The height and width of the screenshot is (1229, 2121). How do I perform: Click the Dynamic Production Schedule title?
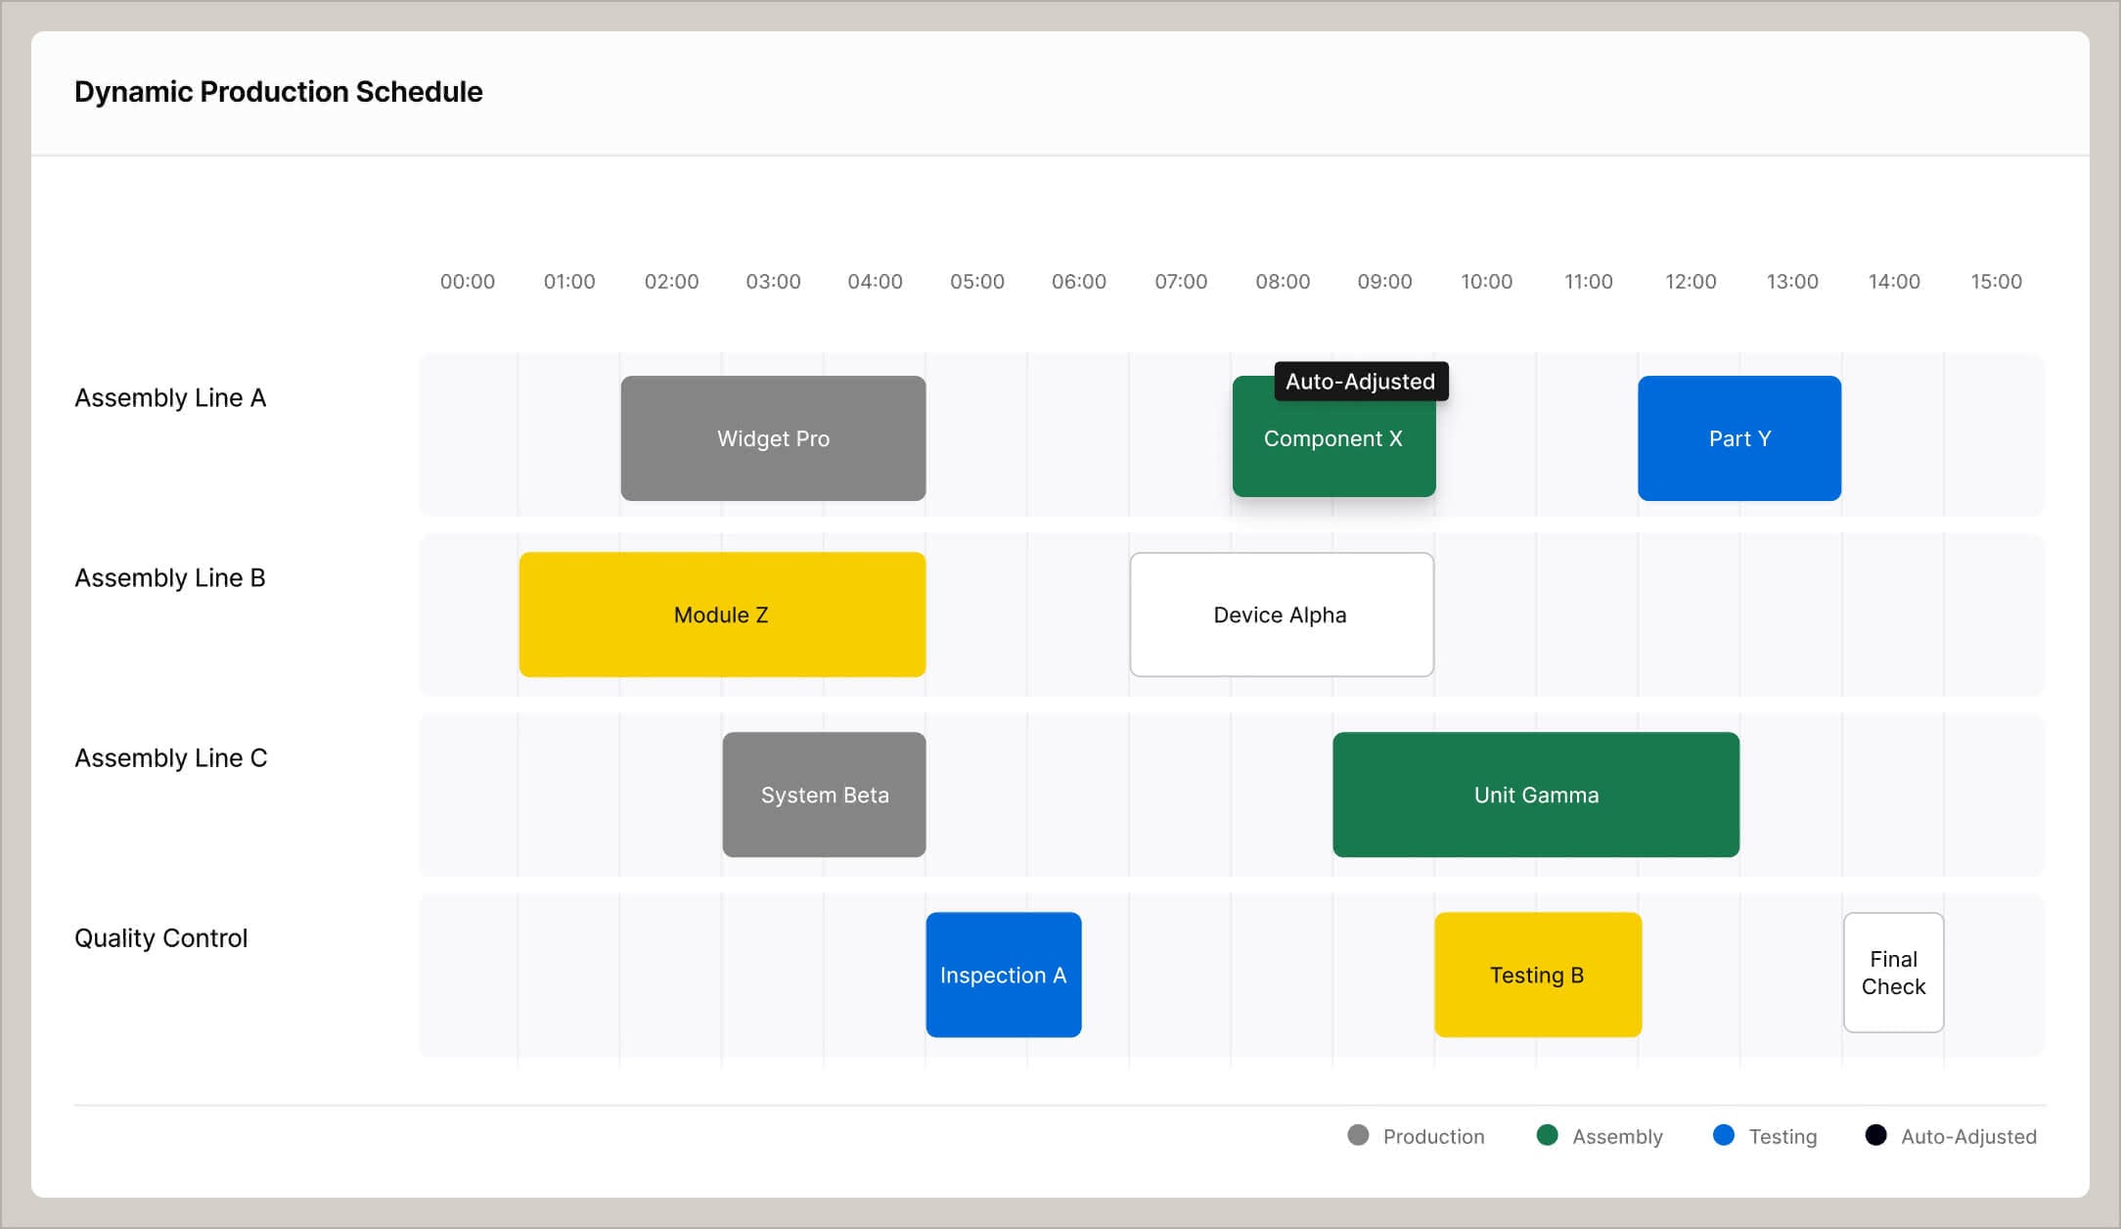[x=278, y=91]
